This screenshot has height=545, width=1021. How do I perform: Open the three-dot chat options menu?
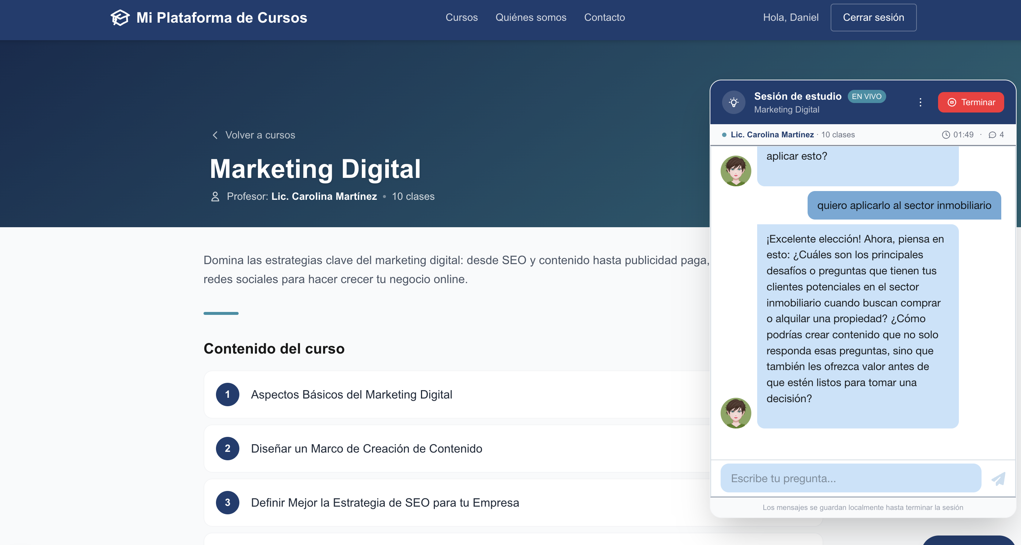pos(921,102)
